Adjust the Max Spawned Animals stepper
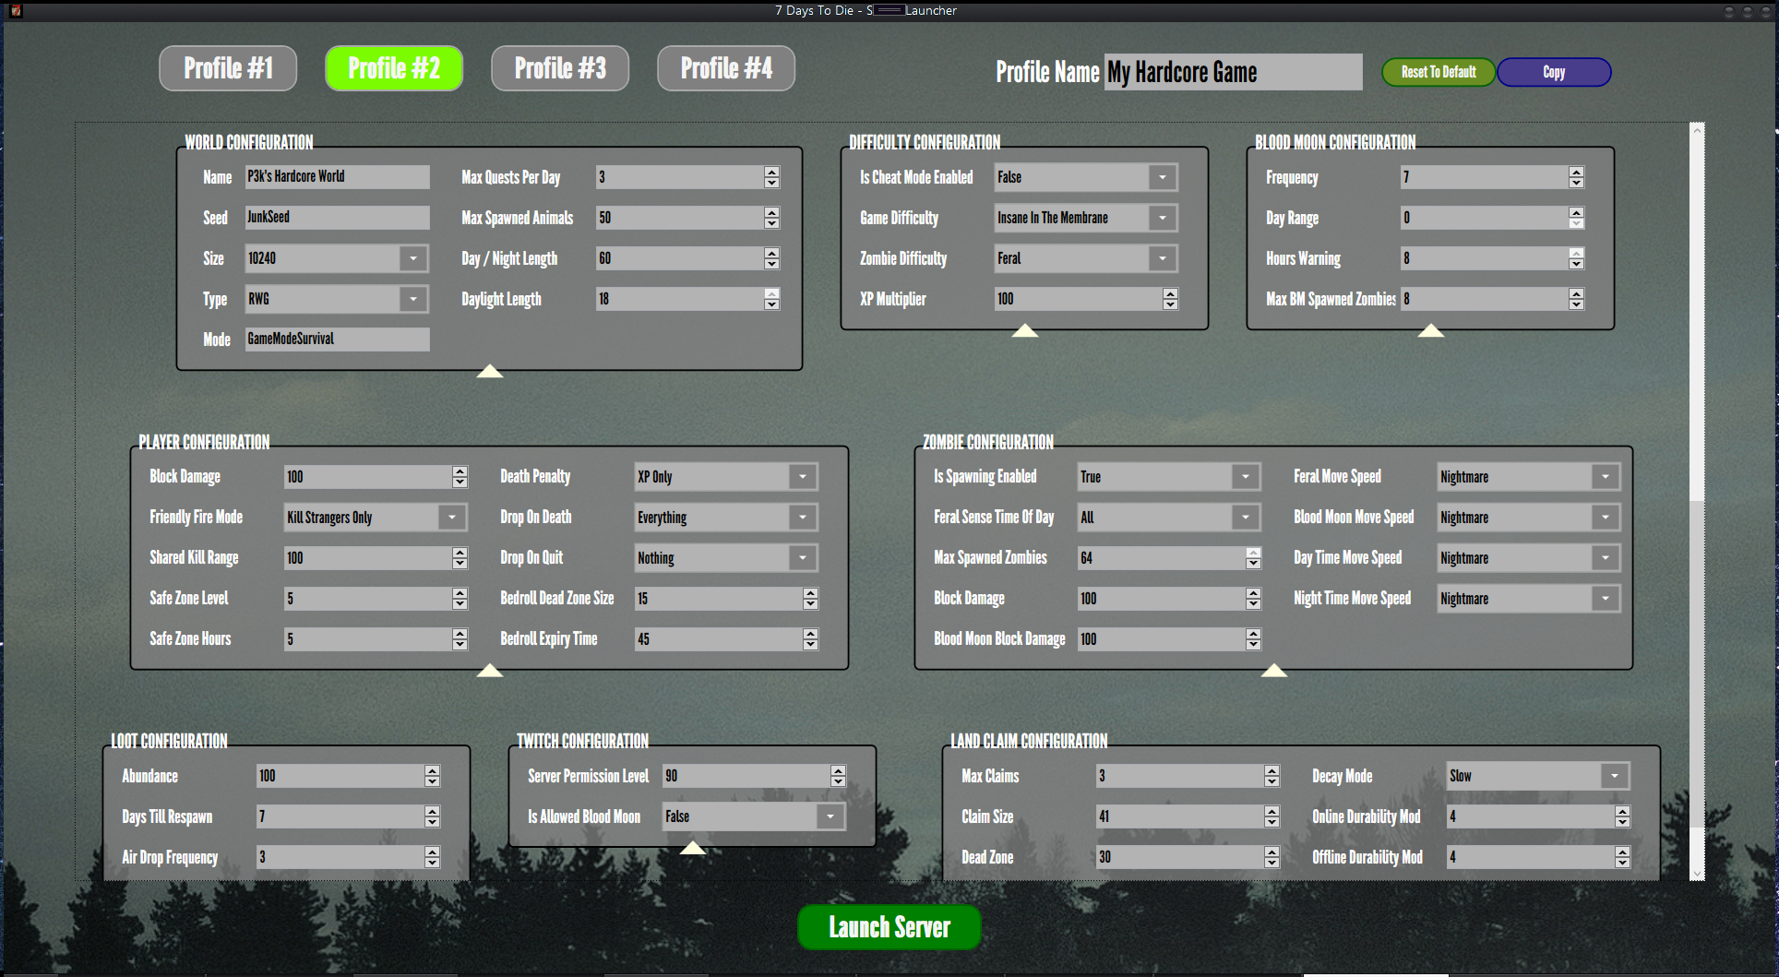This screenshot has height=977, width=1779. pos(772,218)
